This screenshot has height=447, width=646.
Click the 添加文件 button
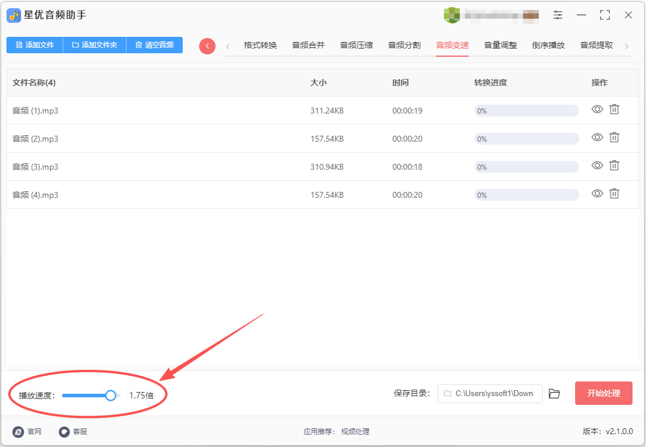coord(35,45)
